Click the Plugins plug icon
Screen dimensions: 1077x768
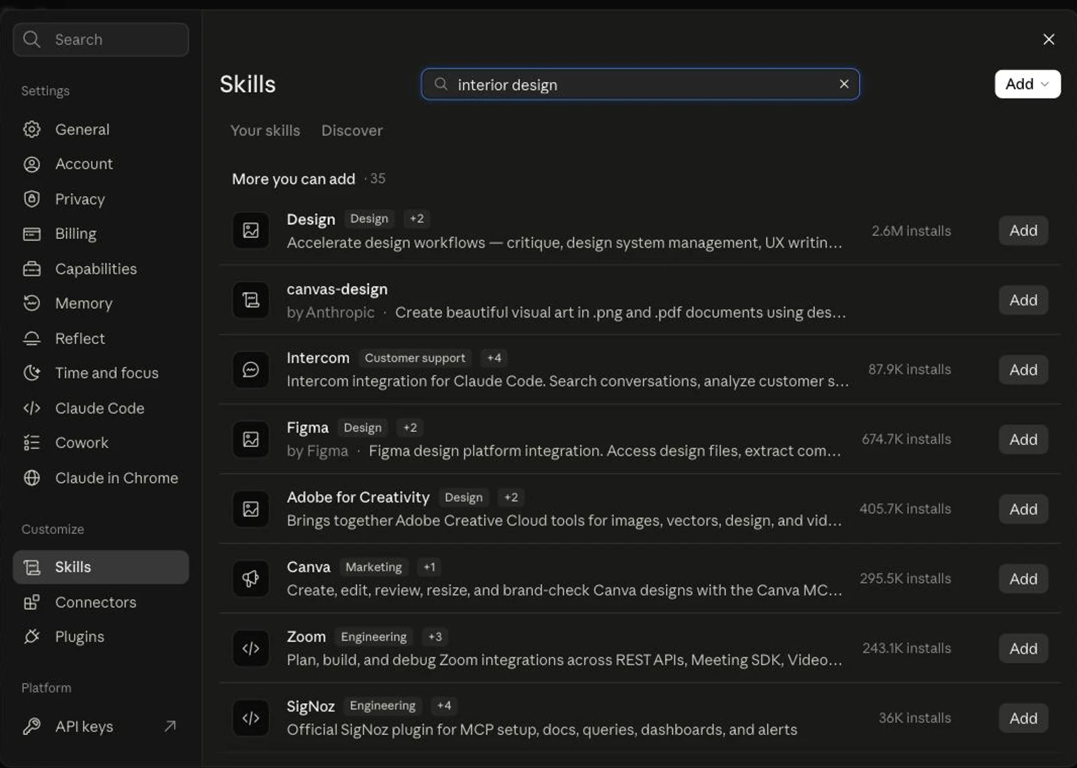coord(32,637)
